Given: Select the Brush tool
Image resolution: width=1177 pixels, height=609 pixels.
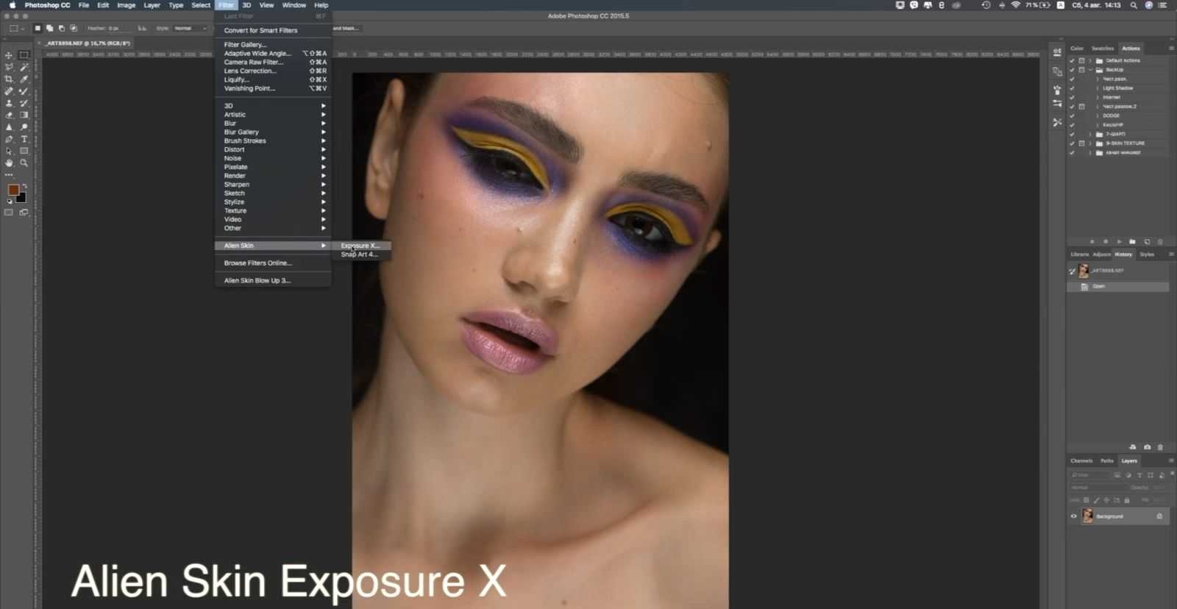Looking at the screenshot, I should tap(24, 91).
